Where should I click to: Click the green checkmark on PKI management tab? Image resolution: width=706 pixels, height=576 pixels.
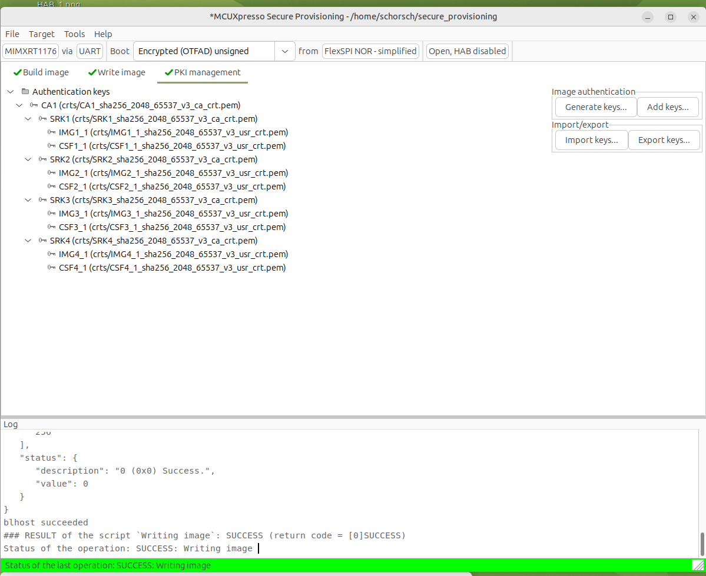click(168, 72)
